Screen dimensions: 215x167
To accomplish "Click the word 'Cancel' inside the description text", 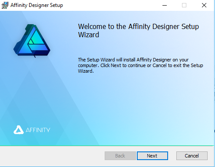I will (159, 65).
